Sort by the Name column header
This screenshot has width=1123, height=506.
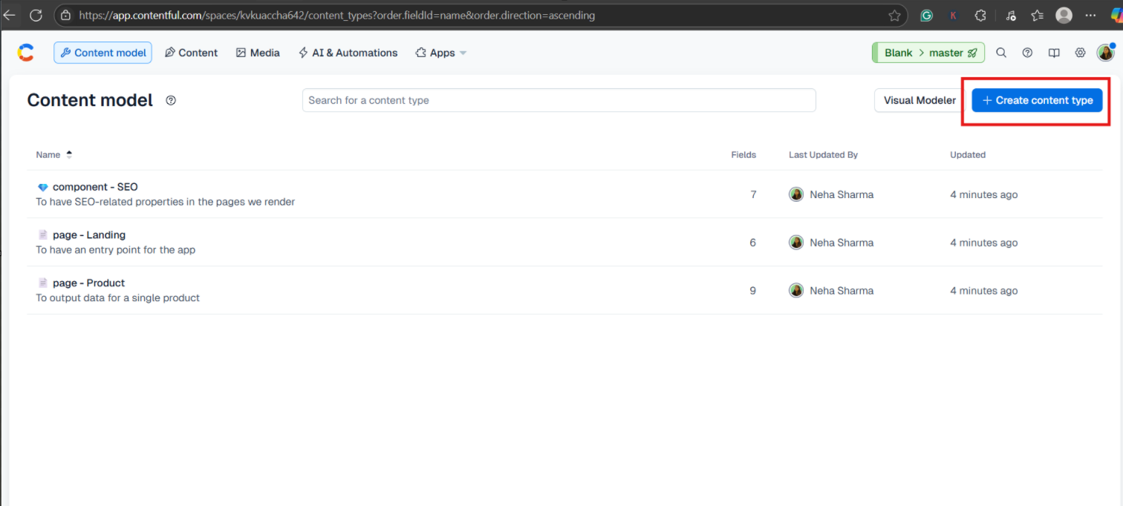pyautogui.click(x=54, y=154)
